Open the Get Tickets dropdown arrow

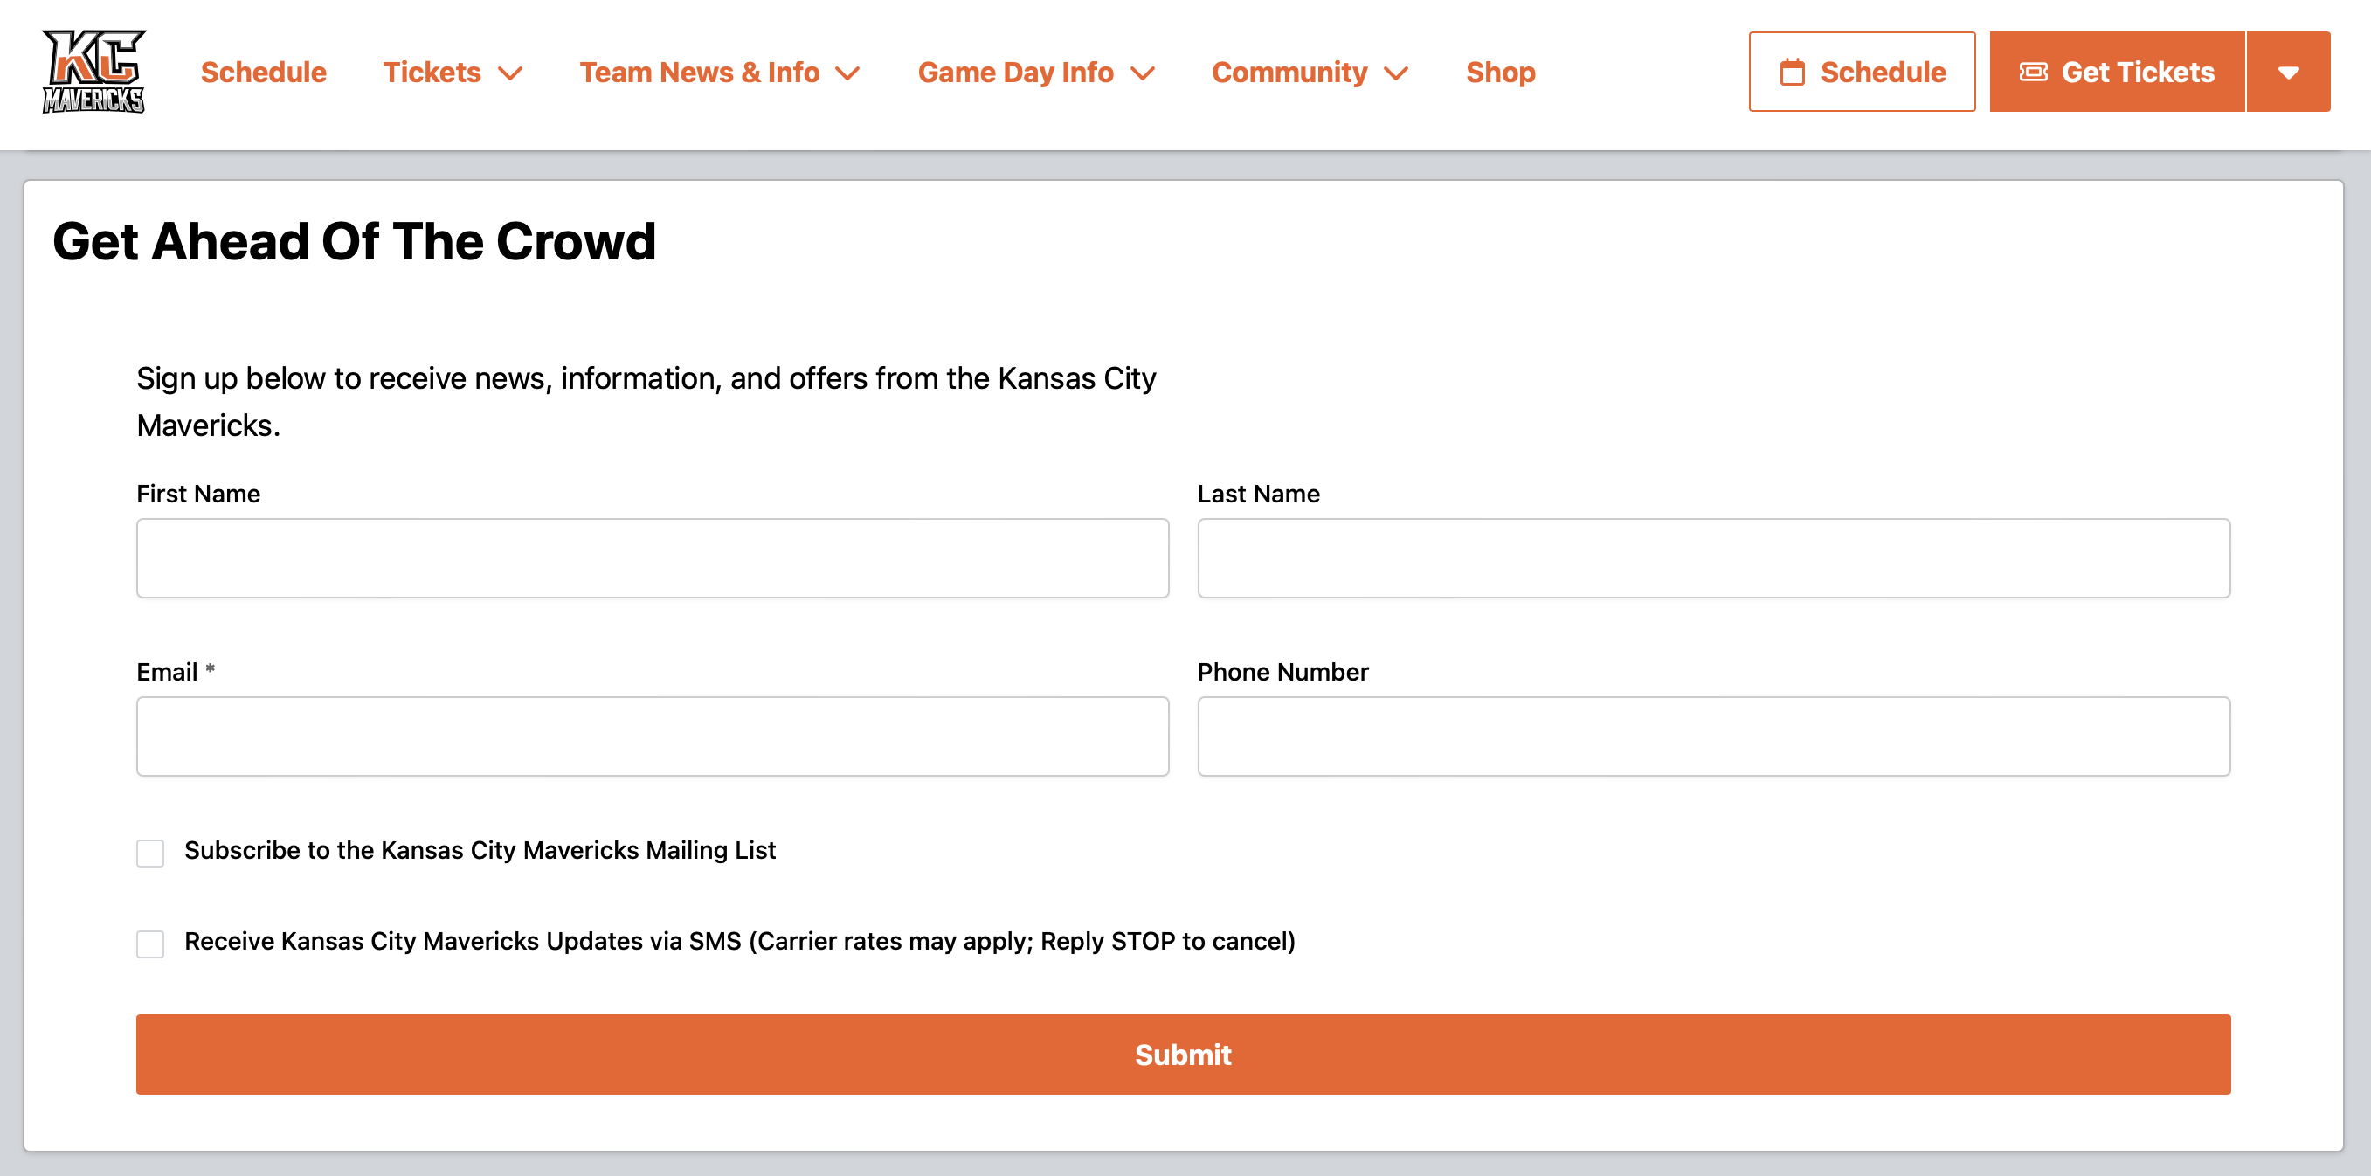[x=2287, y=72]
